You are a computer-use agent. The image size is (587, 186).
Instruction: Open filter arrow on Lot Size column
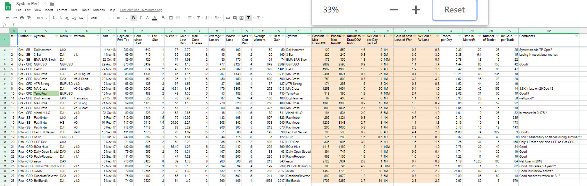tap(162, 36)
